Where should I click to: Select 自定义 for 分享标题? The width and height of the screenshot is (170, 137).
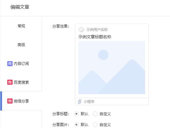tap(95, 114)
